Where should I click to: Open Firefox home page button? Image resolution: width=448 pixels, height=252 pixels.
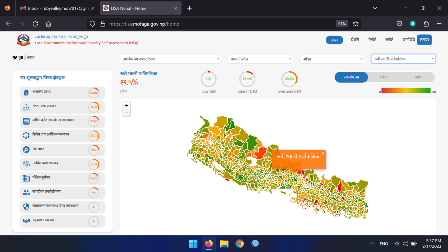pos(49,24)
